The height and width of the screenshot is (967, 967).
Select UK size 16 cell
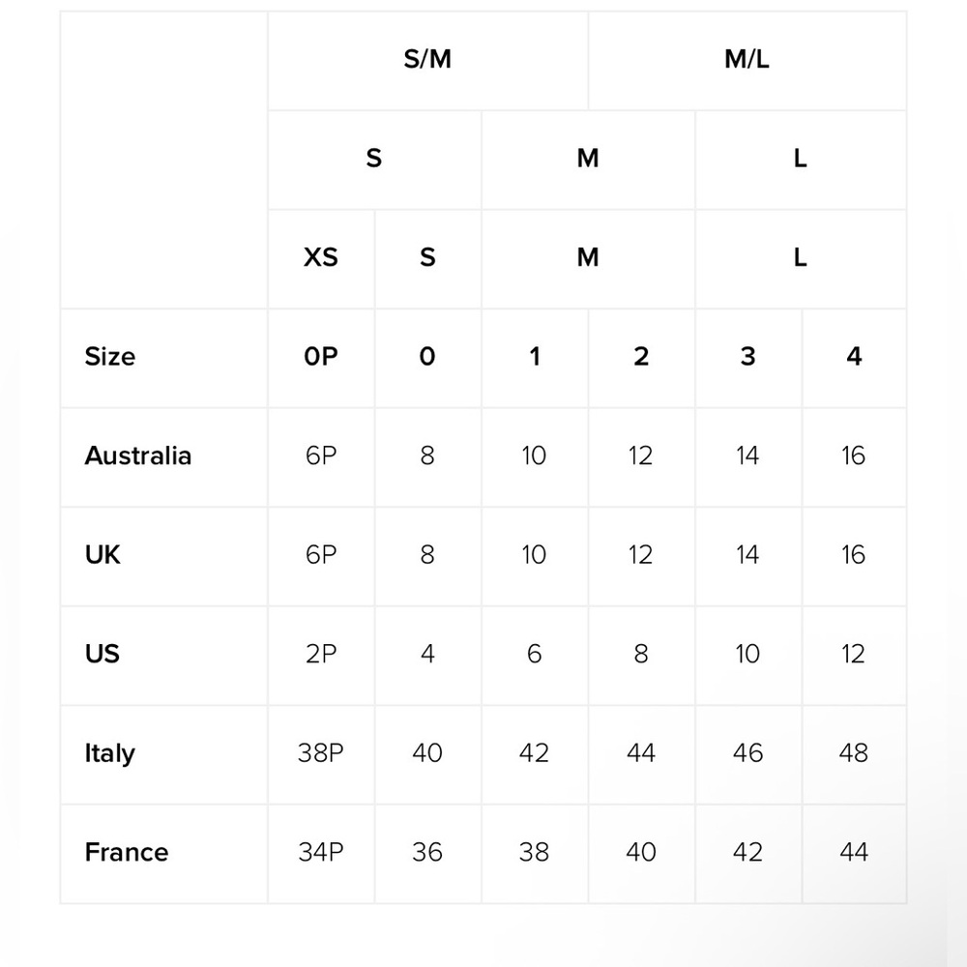coord(854,556)
